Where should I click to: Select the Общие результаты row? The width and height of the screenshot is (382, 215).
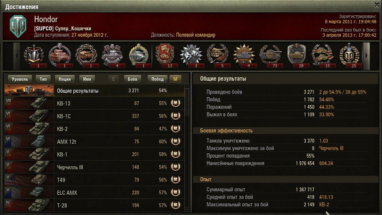[94, 90]
